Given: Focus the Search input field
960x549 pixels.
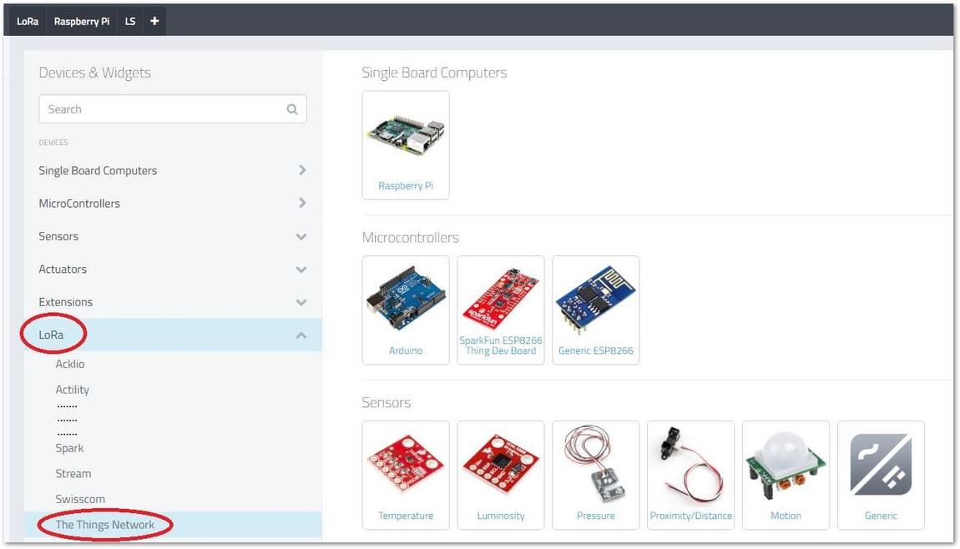Looking at the screenshot, I should click(x=173, y=109).
